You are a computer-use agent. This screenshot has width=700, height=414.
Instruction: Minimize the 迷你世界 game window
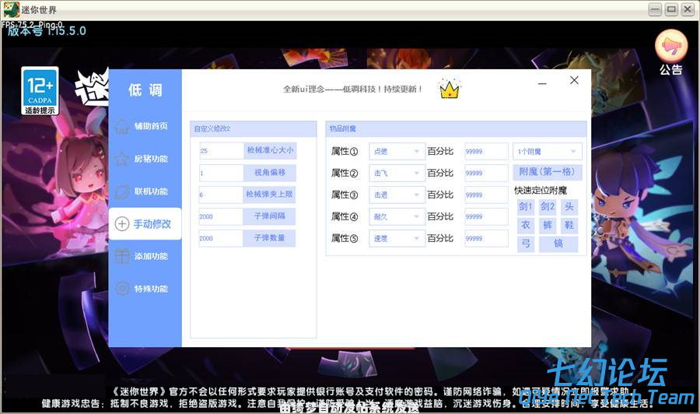click(655, 9)
